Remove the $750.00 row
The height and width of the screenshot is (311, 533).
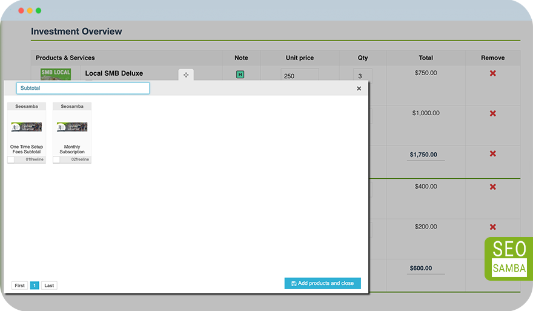click(492, 73)
